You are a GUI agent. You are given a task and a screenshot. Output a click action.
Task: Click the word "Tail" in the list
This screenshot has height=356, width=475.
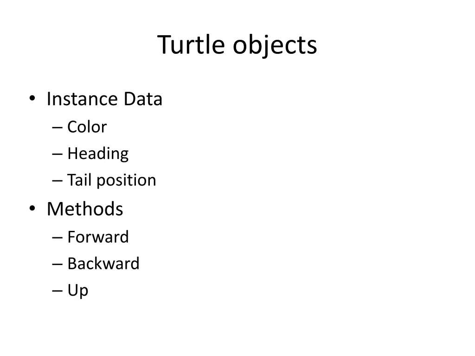[x=79, y=180]
